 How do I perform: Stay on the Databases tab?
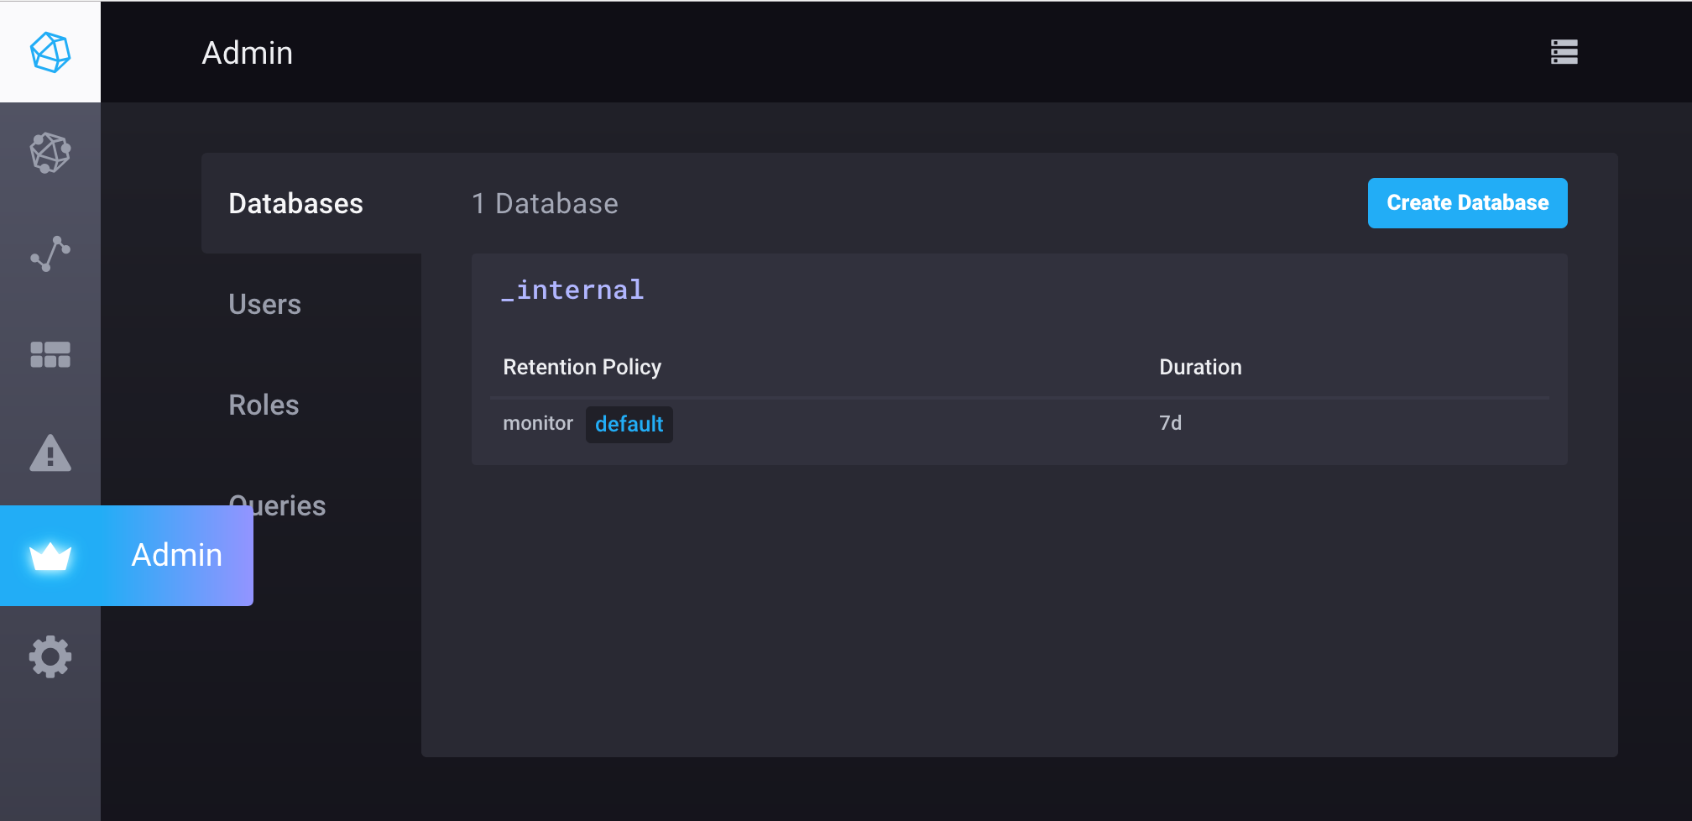pos(295,203)
